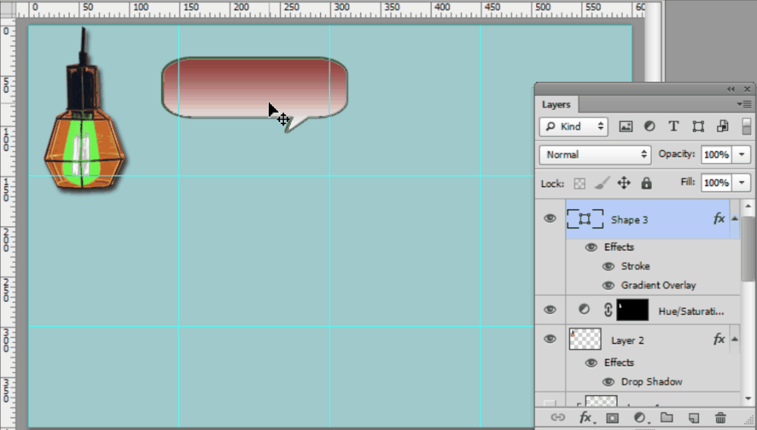Viewport: 757px width, 430px height.
Task: Add a layer mask
Action: 612,418
